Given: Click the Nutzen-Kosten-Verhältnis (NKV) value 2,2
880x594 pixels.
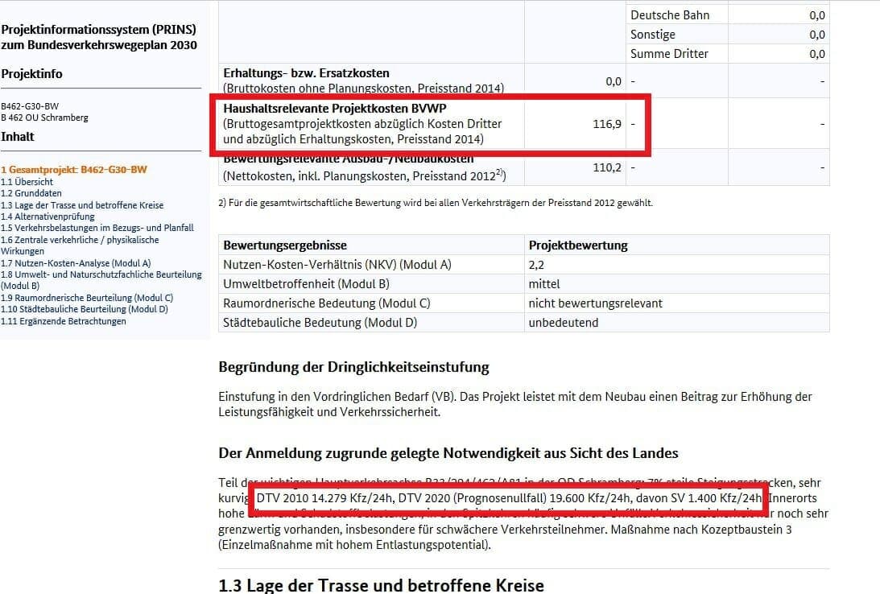Looking at the screenshot, I should tap(537, 264).
